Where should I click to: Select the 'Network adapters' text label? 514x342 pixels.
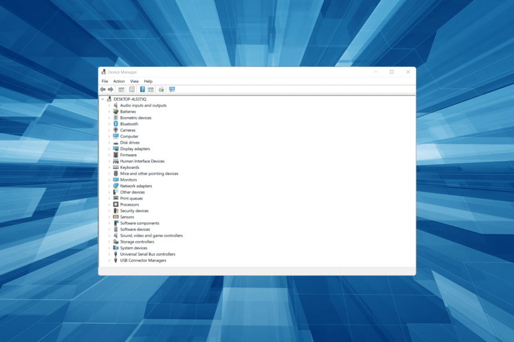coord(136,185)
